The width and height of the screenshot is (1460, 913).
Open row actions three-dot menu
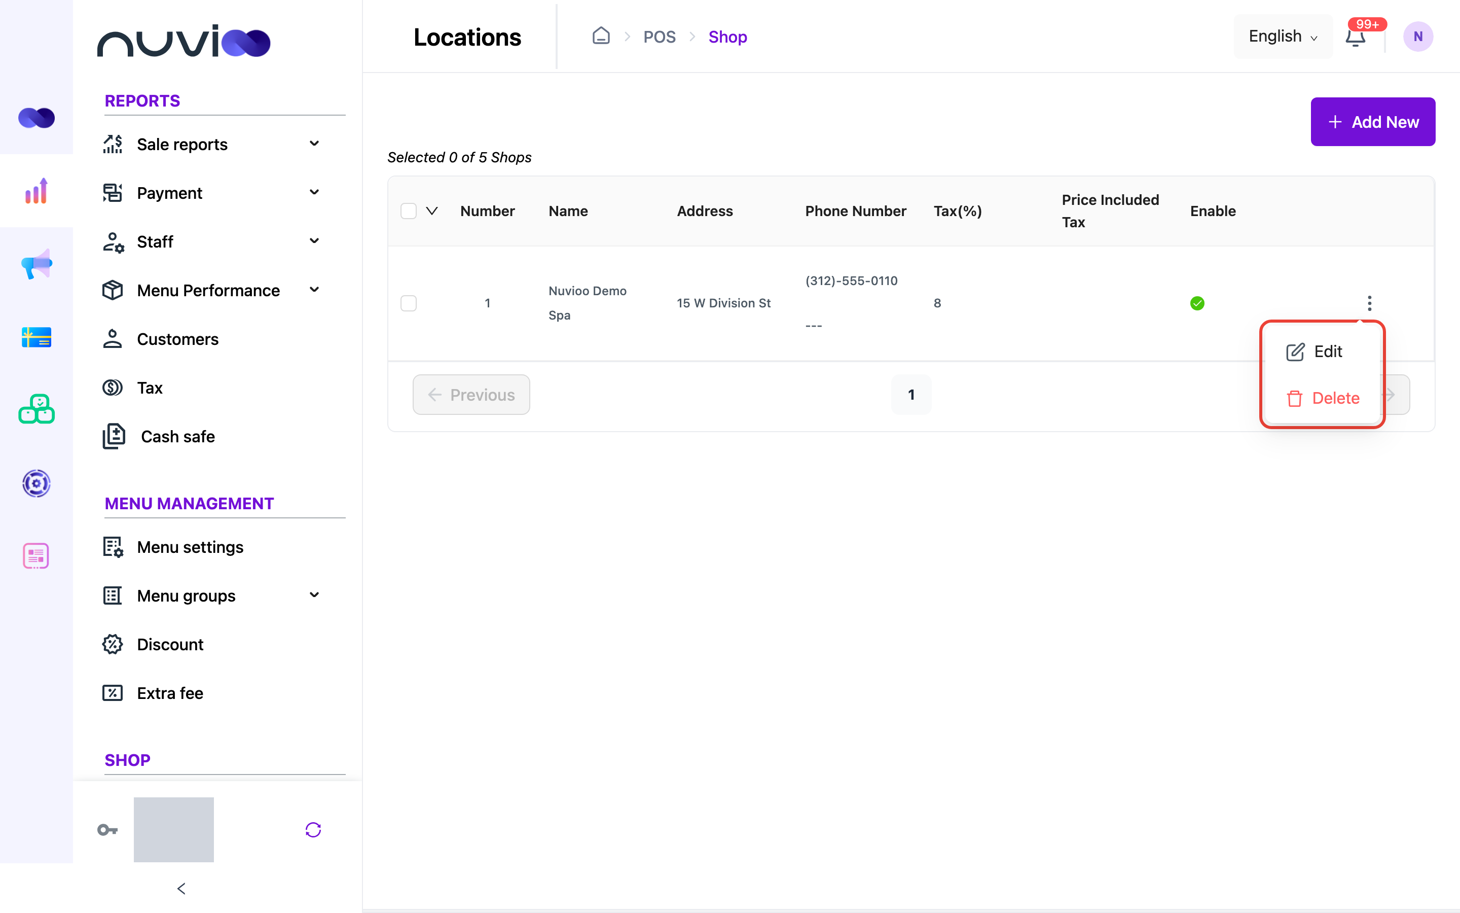(x=1369, y=303)
